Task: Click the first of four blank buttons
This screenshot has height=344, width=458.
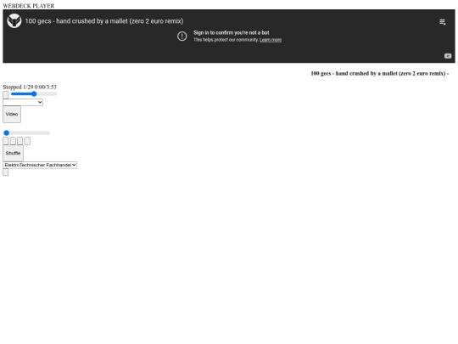Action: click(6, 141)
